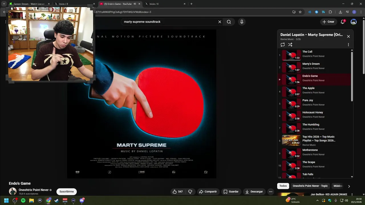Mute the Endo's Game tab audio icon
Screen dimensions: 365x205
(135, 4)
